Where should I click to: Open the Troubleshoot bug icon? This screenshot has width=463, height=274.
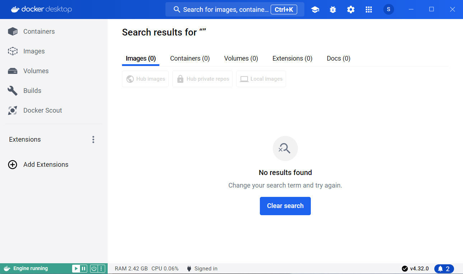333,10
